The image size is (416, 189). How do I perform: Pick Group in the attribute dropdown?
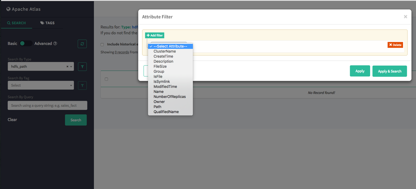click(x=170, y=72)
